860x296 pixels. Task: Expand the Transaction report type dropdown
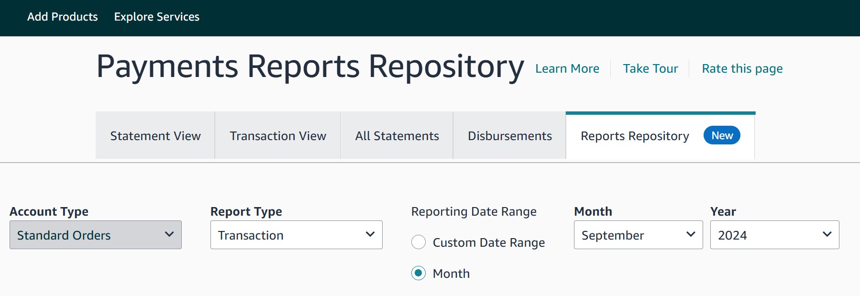[297, 235]
